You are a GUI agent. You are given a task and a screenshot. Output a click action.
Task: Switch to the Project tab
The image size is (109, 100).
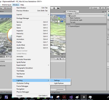click(x=9, y=57)
